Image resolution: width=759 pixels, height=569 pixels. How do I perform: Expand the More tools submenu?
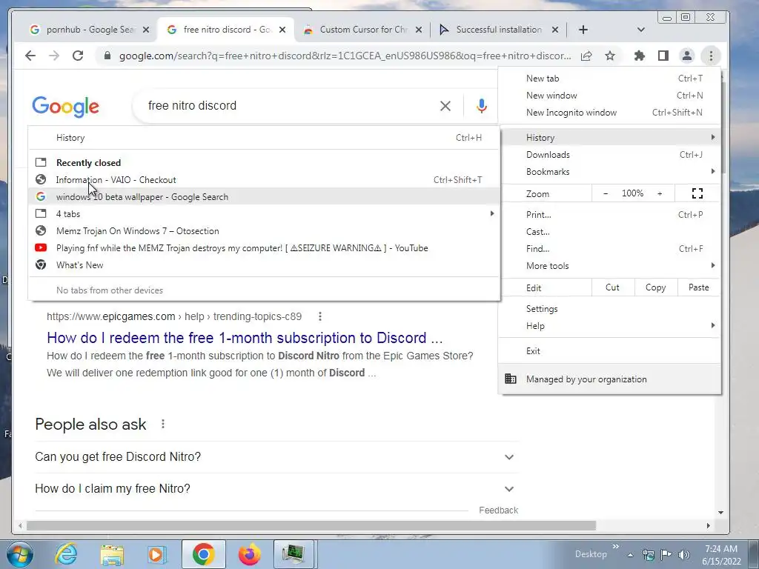coord(609,266)
